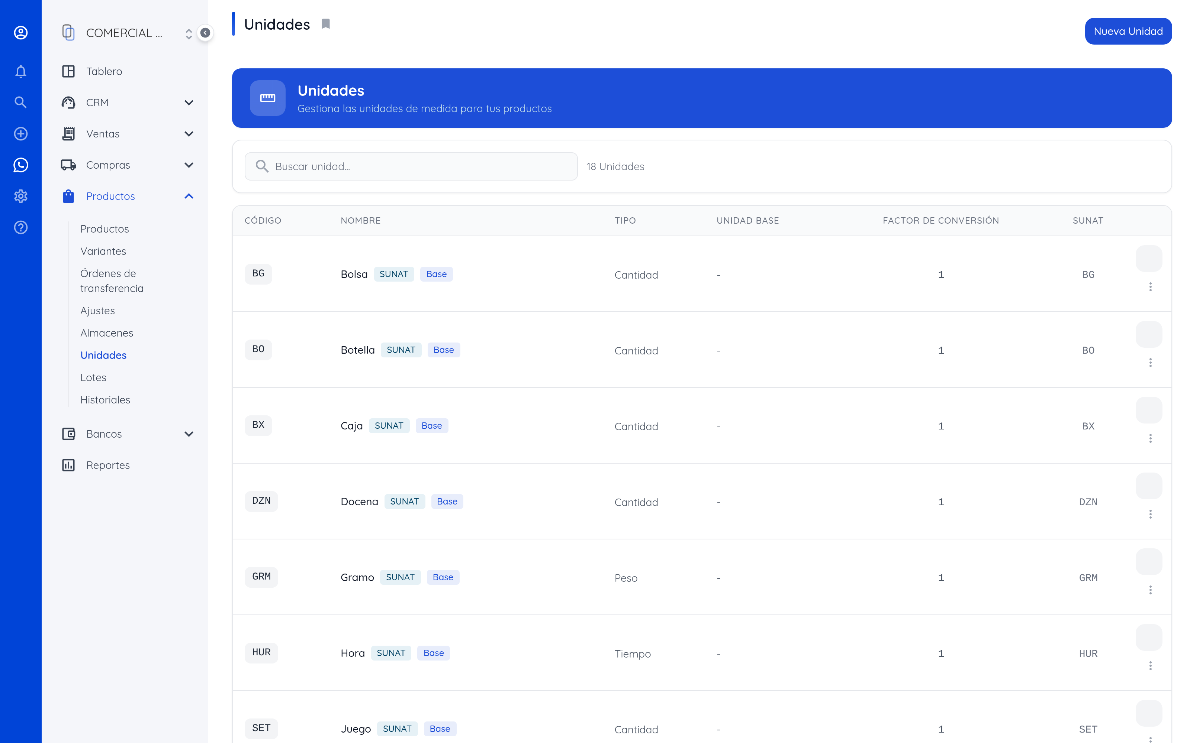Screen dimensions: 1190x743
Task: Open Historiales submenu item
Action: click(105, 399)
